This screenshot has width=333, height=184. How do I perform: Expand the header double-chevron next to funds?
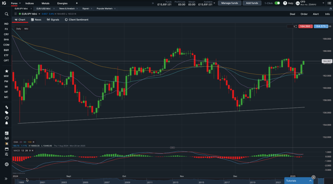coord(153,3)
